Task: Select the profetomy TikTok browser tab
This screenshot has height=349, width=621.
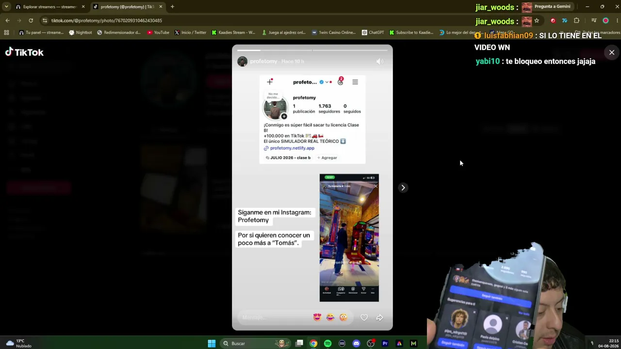Action: [127, 7]
